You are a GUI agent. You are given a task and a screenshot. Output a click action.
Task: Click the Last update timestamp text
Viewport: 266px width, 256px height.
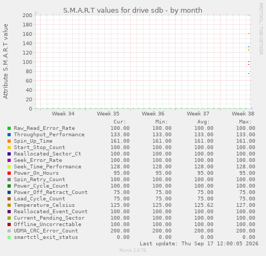point(199,244)
